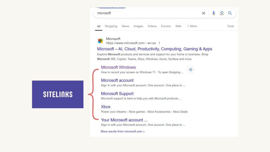
Task: Click the history clock icon by Microsoft Windows
Action: [191, 70]
